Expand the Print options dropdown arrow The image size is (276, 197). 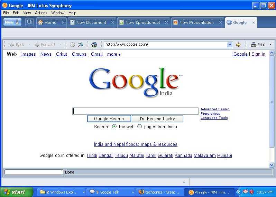[x=270, y=45]
